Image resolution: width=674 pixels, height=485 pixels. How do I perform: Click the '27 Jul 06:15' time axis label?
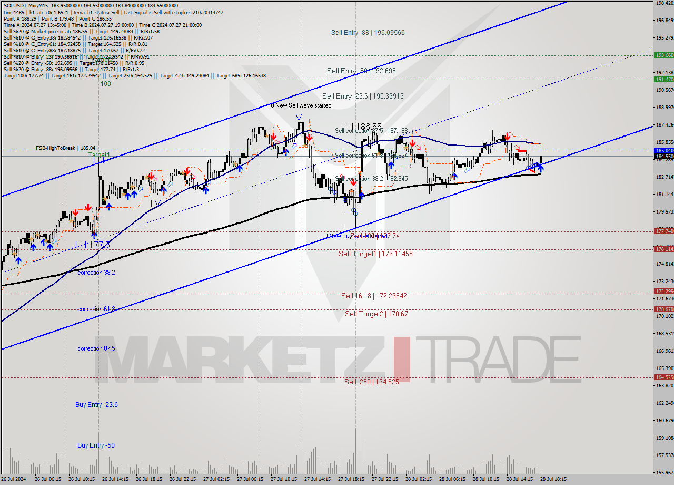(250, 480)
